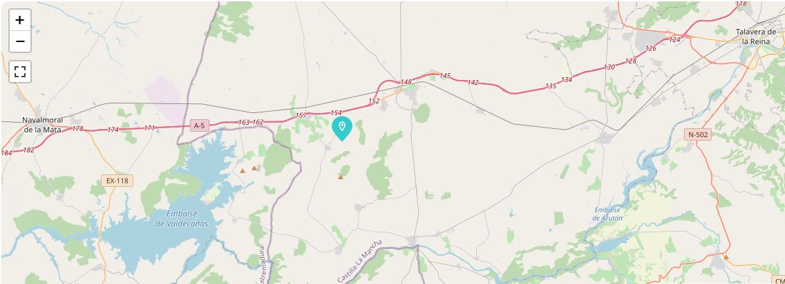The width and height of the screenshot is (785, 284).
Task: Click Embalse de Valdecañas reservoir label
Action: (182, 219)
